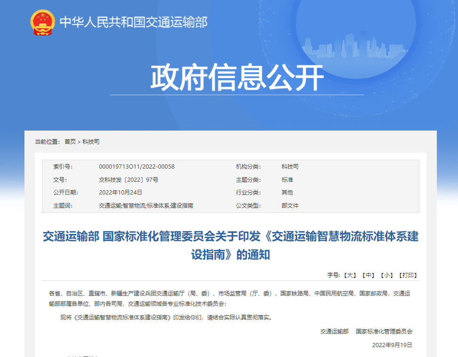Click the 当前位置 label

(47, 142)
